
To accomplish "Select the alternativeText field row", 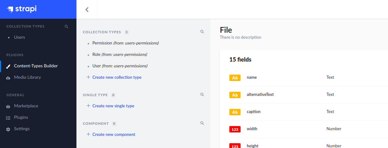I will (x=309, y=95).
